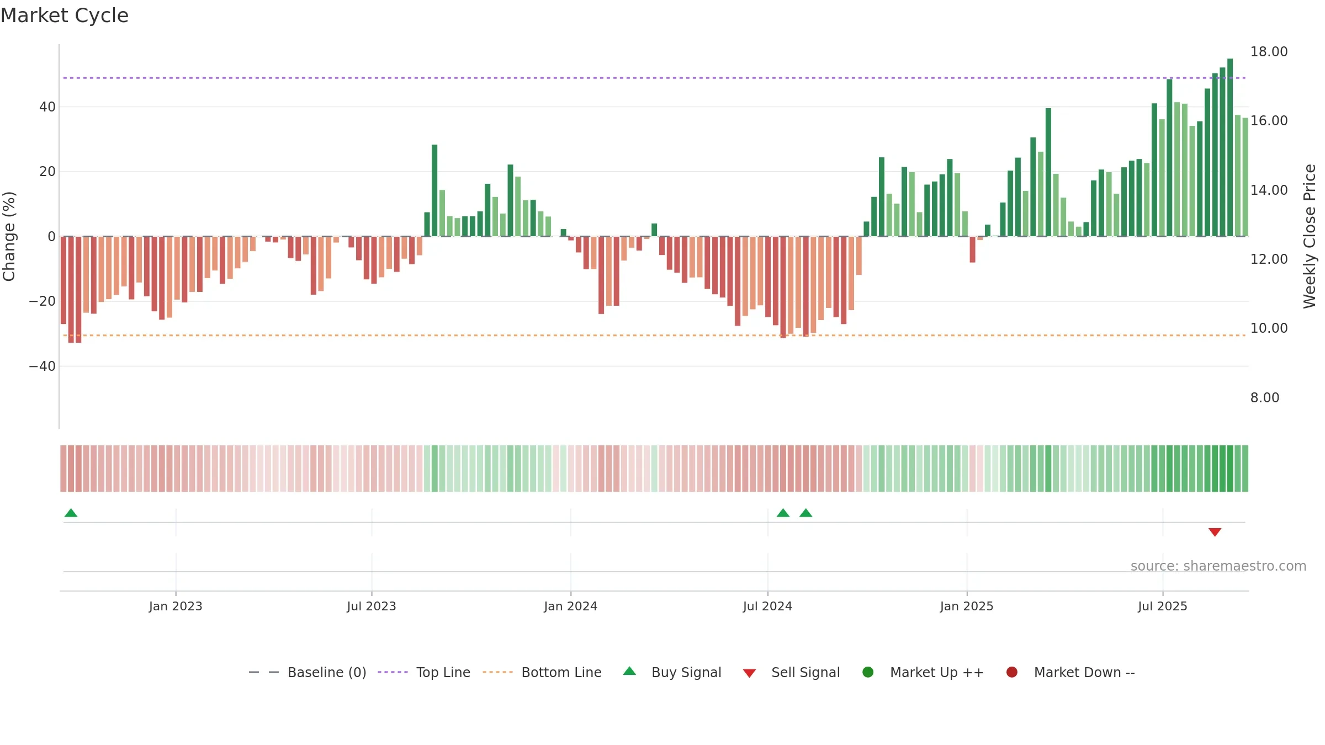1325x745 pixels.
Task: Click the second buy signal triangle after Jul 2024
Action: tap(806, 513)
